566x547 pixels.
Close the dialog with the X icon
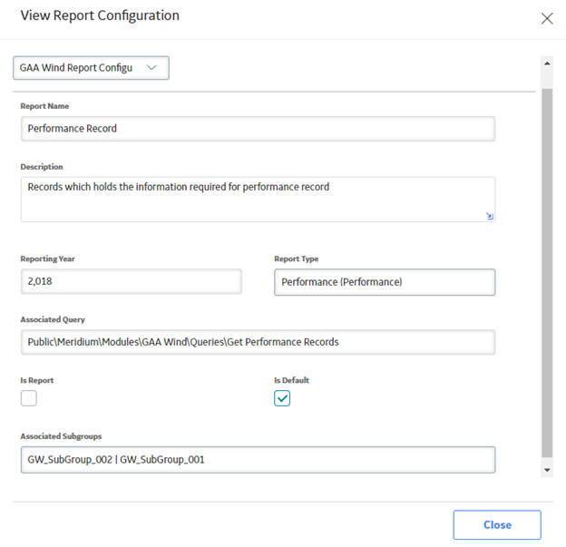(x=547, y=18)
